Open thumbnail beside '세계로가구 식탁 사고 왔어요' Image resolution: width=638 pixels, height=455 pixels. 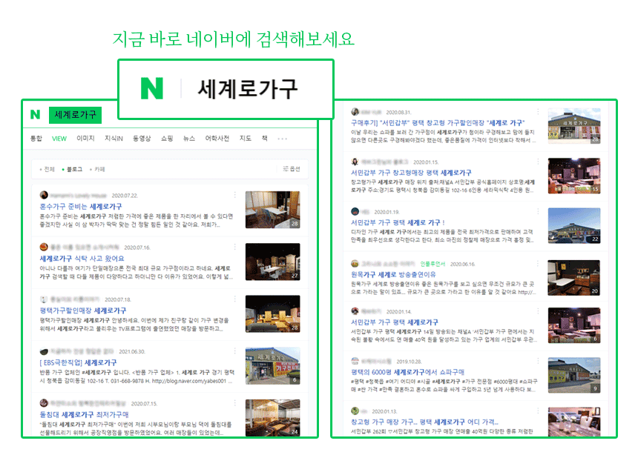[272, 262]
